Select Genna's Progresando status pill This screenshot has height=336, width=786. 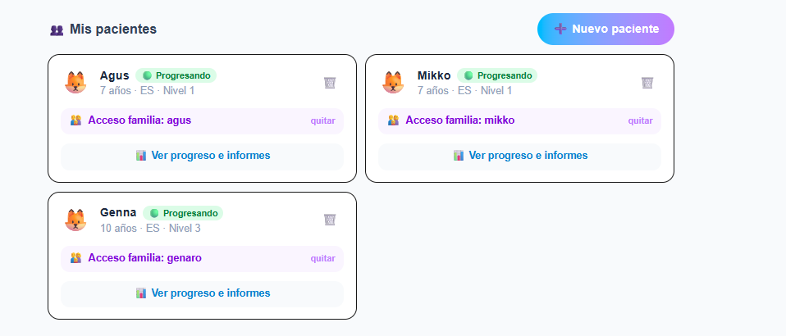point(183,213)
